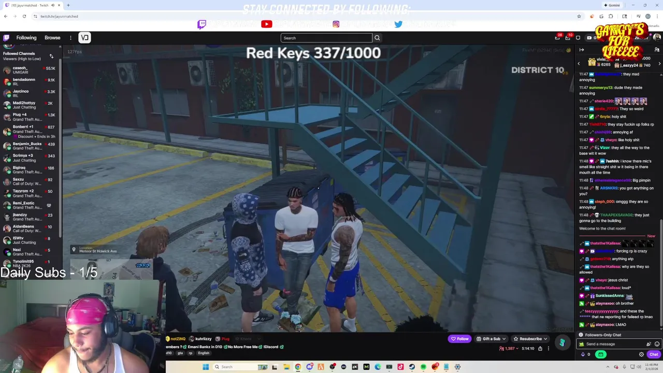Open AidanBeans channel in sidebar
663x373 pixels.
click(31, 228)
